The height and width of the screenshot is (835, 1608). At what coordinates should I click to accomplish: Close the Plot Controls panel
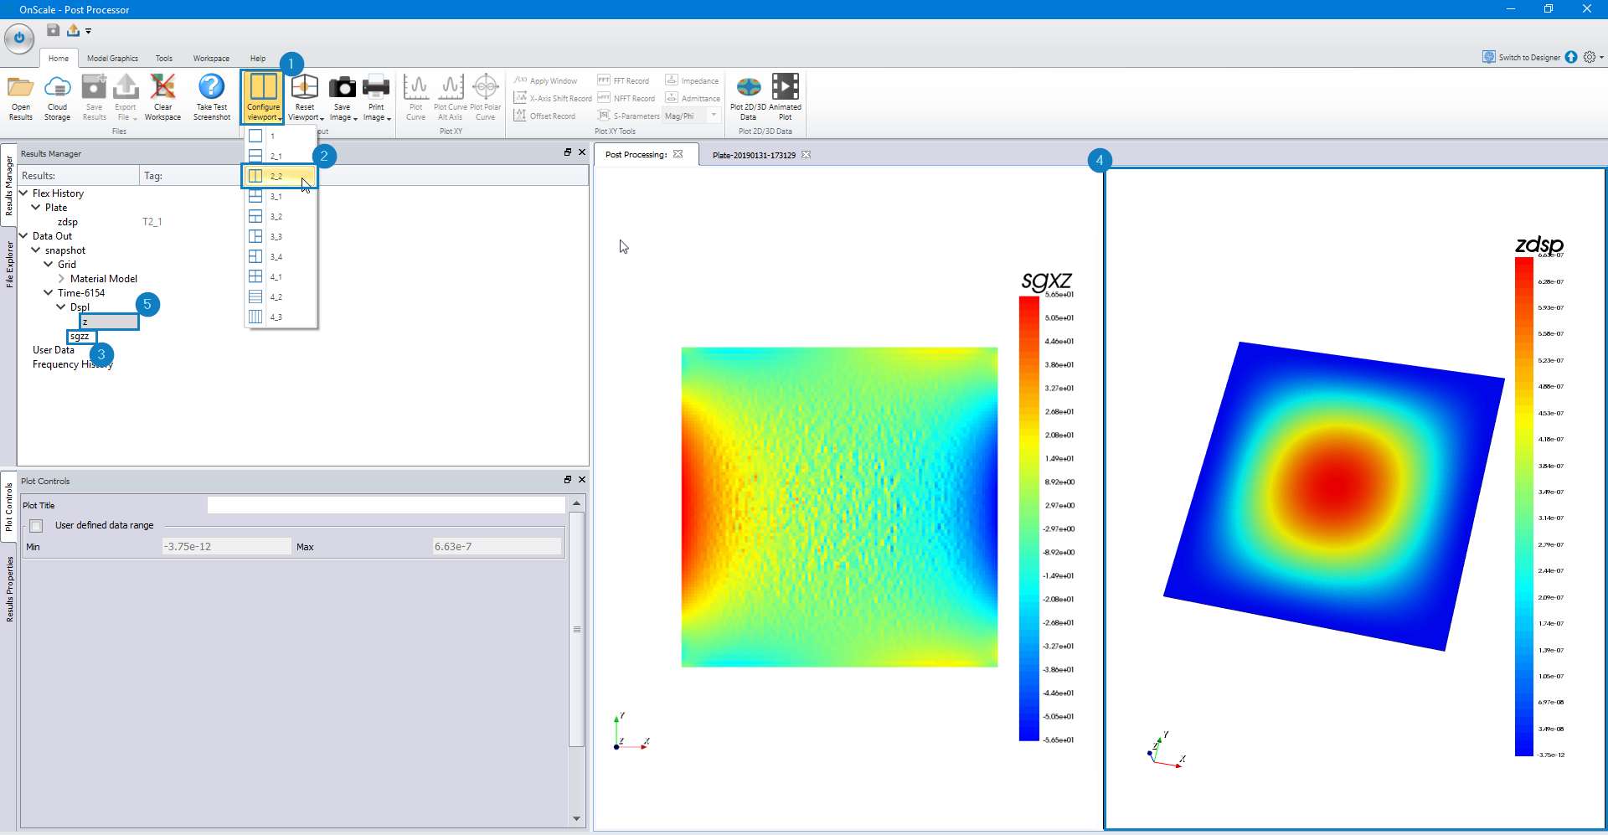(x=582, y=480)
